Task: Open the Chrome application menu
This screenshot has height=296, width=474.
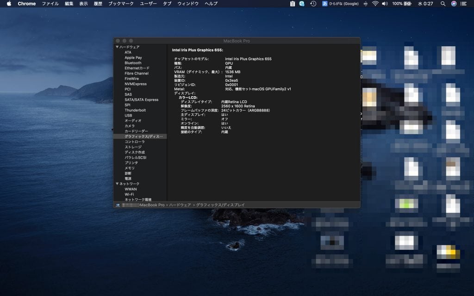Action: pyautogui.click(x=26, y=4)
